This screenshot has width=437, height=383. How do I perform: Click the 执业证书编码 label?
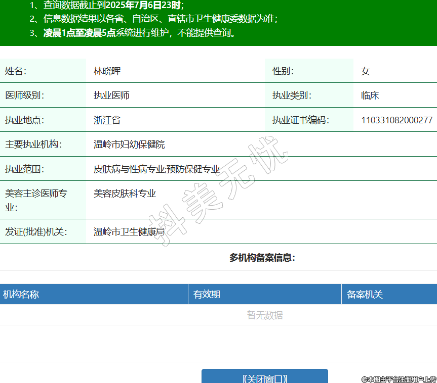click(x=300, y=120)
